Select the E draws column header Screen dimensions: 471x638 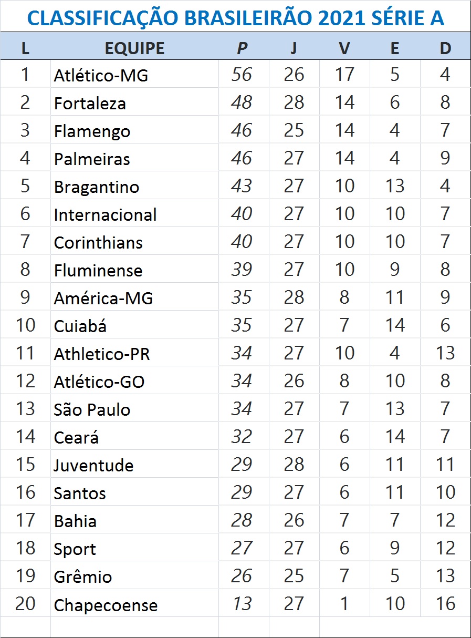(395, 48)
